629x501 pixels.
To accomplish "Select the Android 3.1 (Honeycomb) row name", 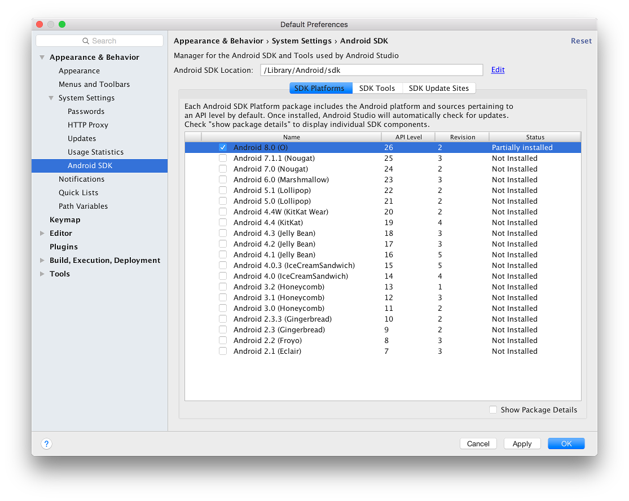I will (x=279, y=298).
